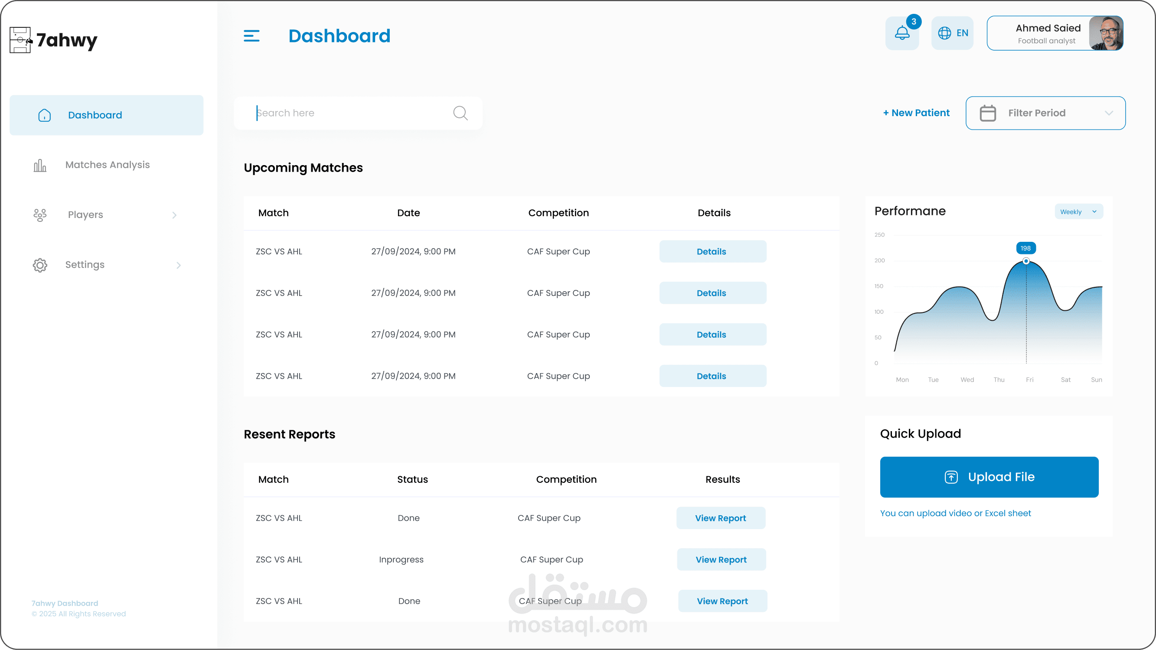Open the notifications bell
This screenshot has width=1156, height=650.
tap(902, 33)
